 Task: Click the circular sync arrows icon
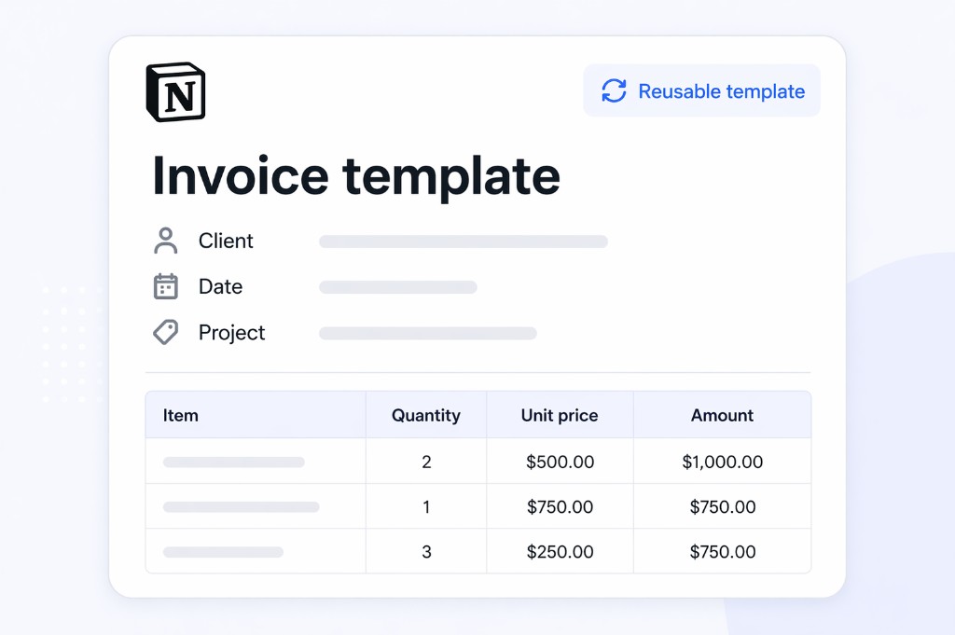tap(613, 90)
